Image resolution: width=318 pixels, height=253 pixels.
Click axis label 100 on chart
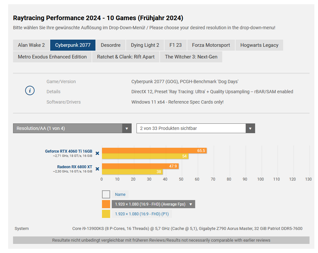(260, 179)
